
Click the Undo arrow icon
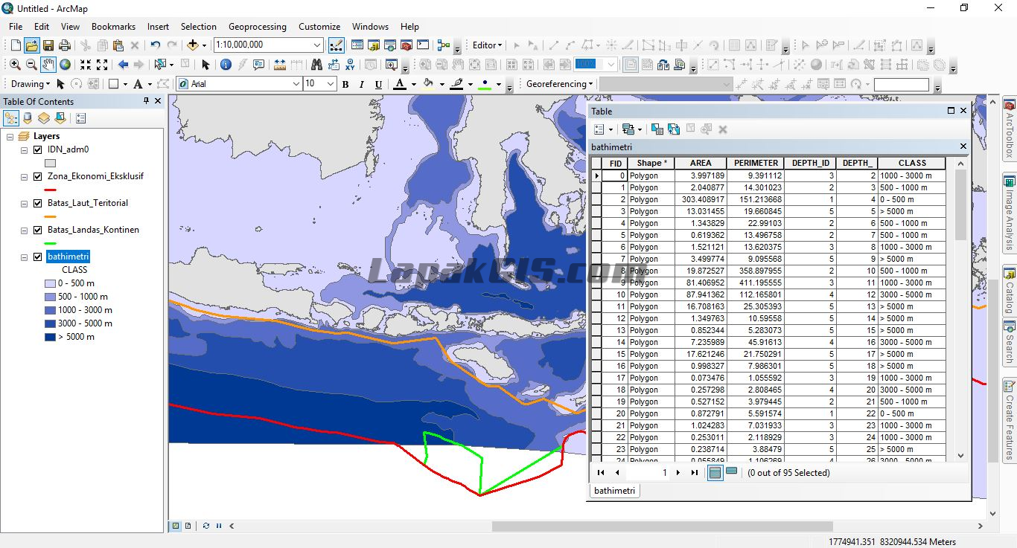pos(155,45)
